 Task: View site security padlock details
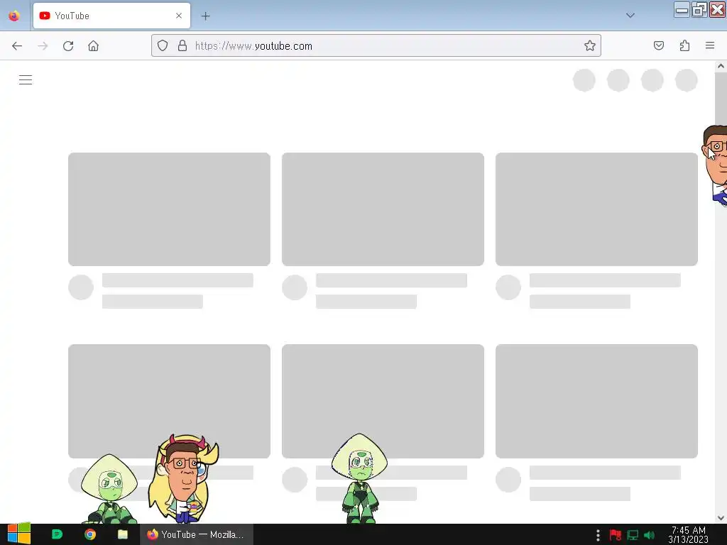[182, 45]
